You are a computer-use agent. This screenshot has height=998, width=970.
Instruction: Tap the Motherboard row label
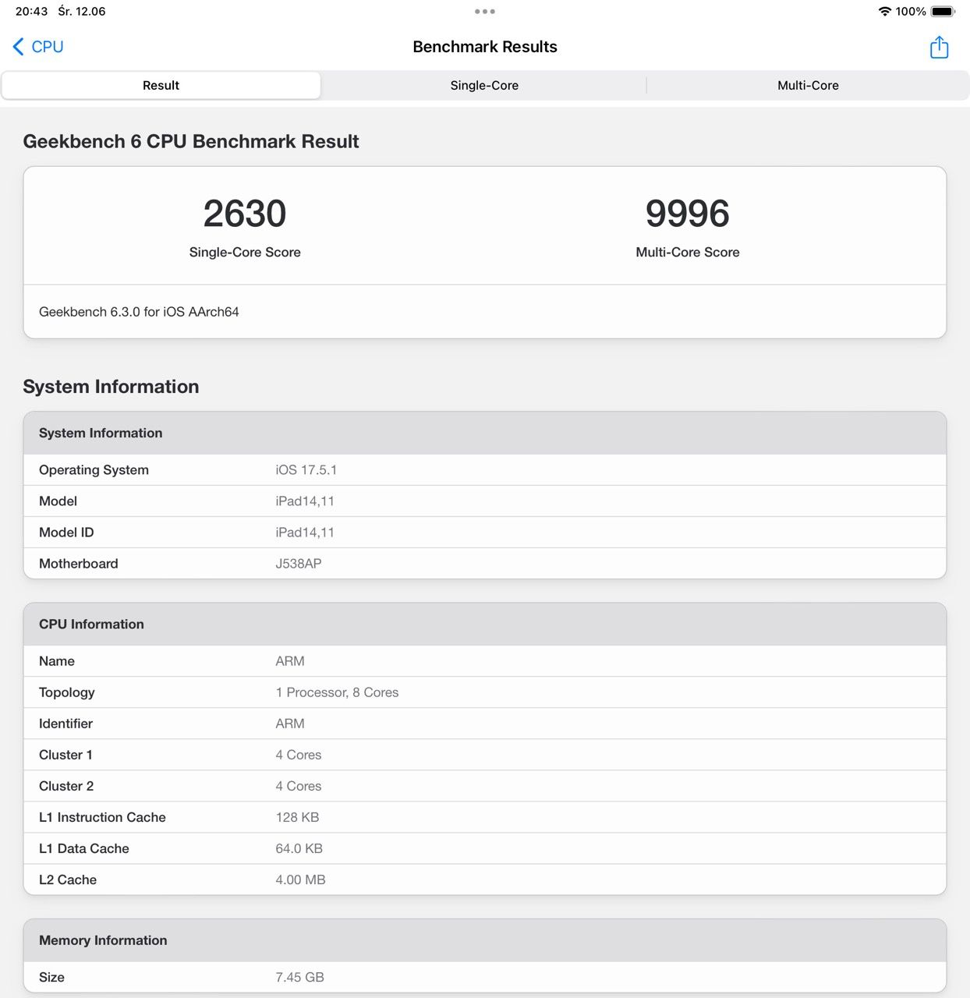coord(79,564)
